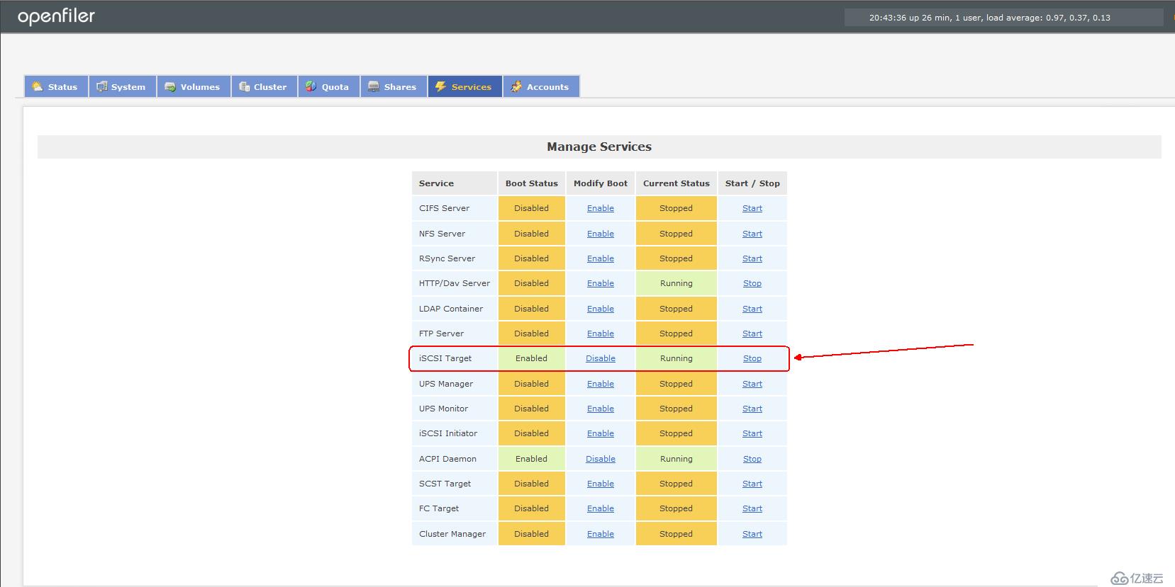Click the Accounts tab user icon
Image resolution: width=1175 pixels, height=587 pixels.
(x=516, y=86)
